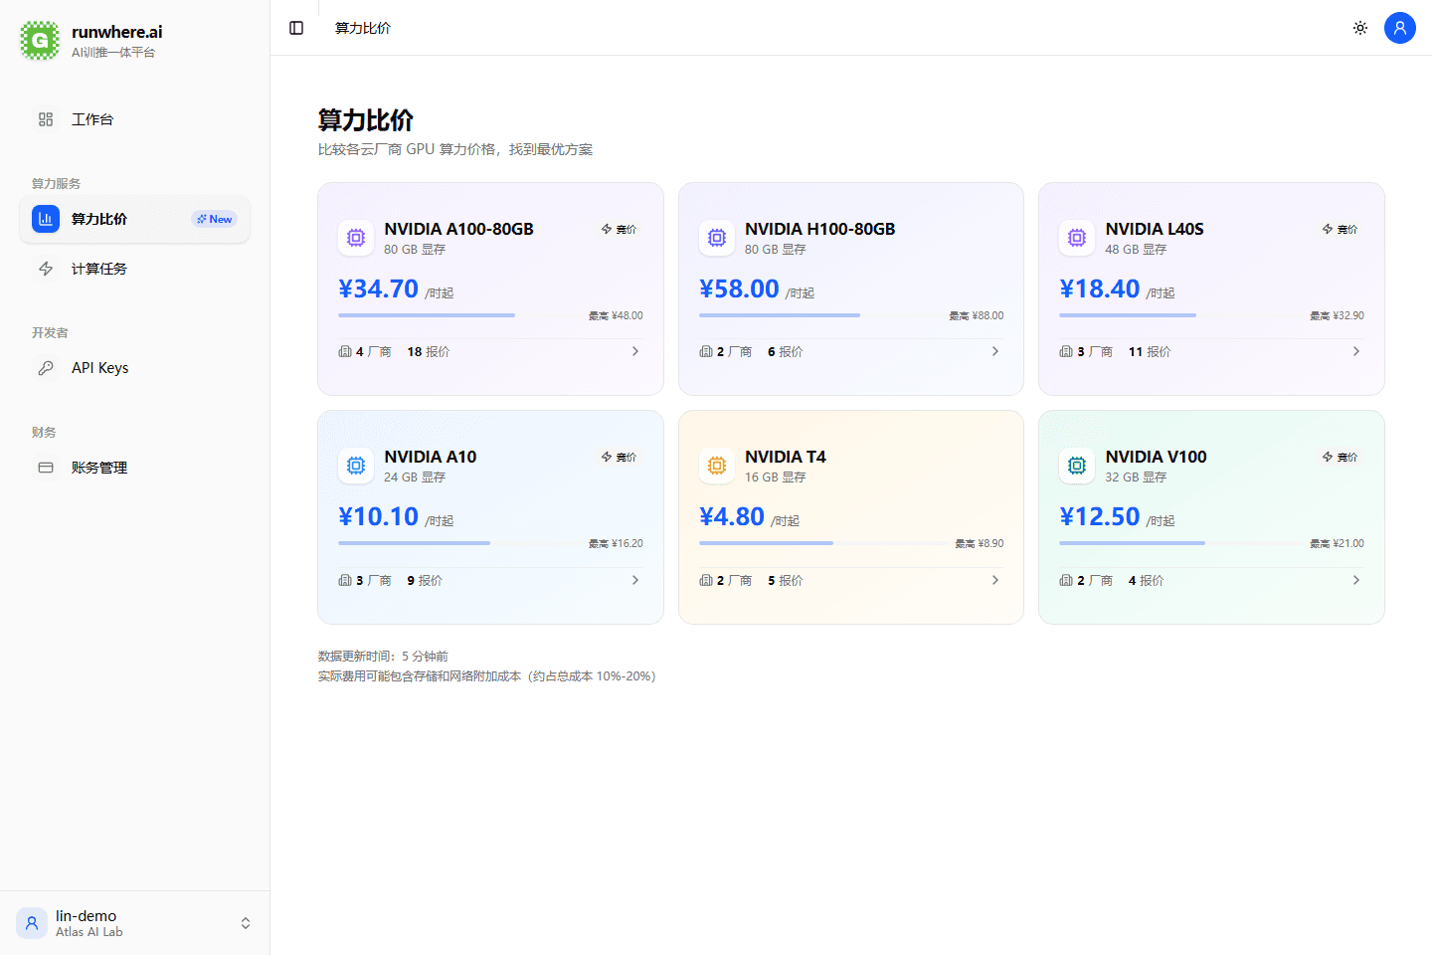1432x955 pixels.
Task: Switch theme with the sun icon
Action: point(1360,28)
